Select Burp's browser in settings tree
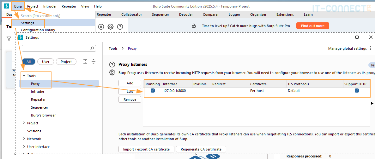 click(x=43, y=115)
